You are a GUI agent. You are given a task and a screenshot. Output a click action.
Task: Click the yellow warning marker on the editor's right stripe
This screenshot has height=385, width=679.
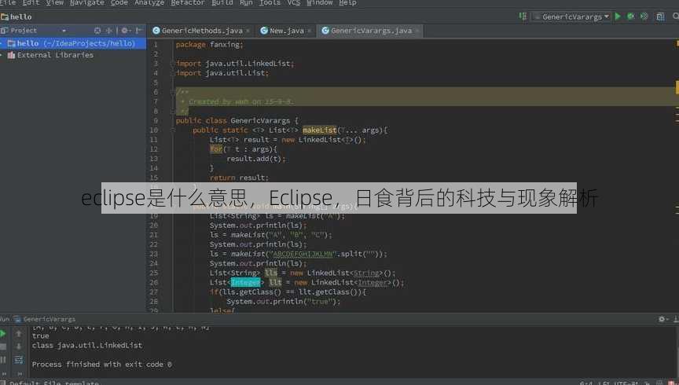point(677,87)
